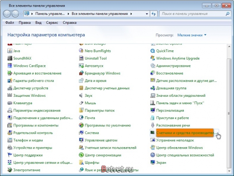
Task: Click the Nero BurnRights icon
Action: (x=81, y=51)
